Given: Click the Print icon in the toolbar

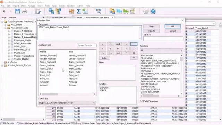Looking at the screenshot, I should (x=24, y=11).
